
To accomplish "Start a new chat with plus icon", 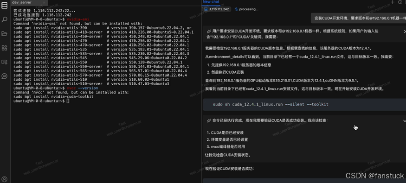I will click(x=393, y=2).
